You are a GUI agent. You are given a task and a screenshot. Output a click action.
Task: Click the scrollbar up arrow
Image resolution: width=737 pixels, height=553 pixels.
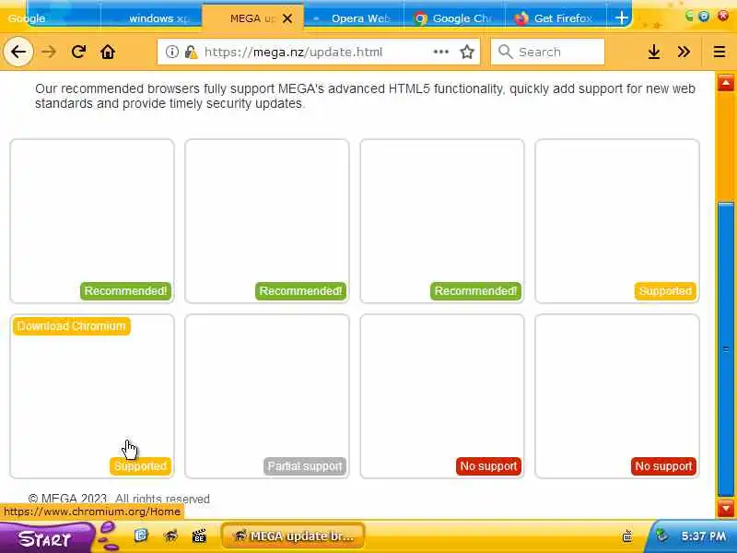726,83
